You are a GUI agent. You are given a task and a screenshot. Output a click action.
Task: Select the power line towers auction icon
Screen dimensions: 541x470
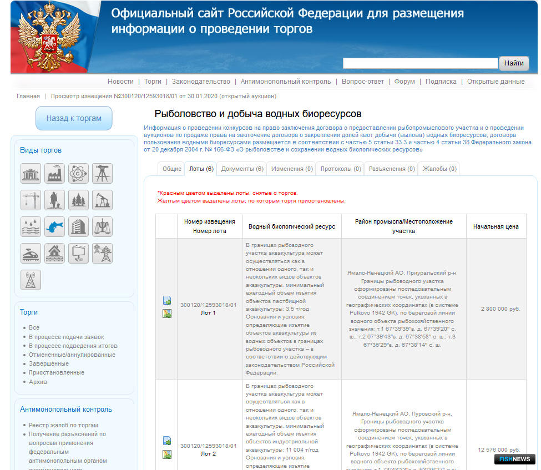pos(102,253)
